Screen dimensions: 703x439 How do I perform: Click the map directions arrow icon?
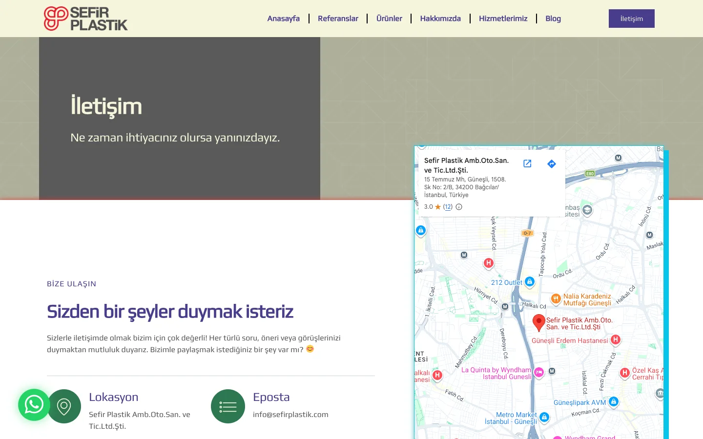coord(552,163)
